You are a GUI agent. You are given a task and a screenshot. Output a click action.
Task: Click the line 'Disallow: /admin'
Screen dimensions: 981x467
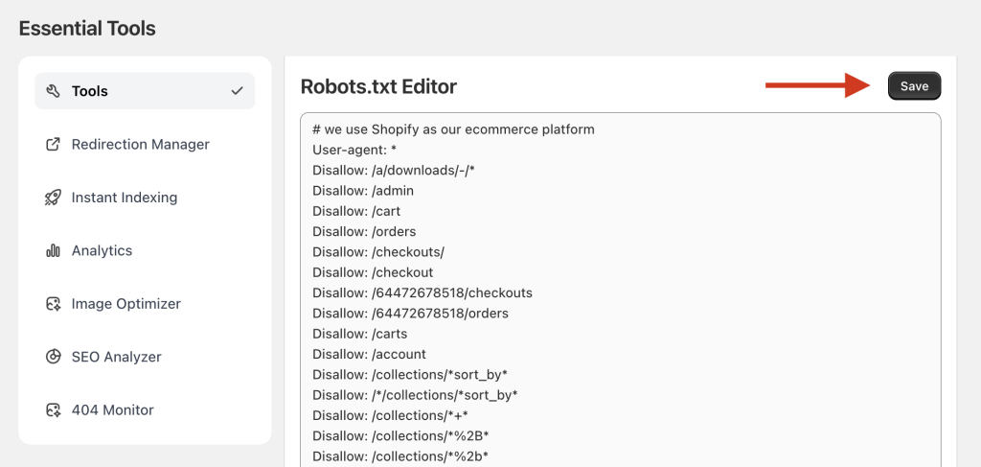[x=363, y=191]
